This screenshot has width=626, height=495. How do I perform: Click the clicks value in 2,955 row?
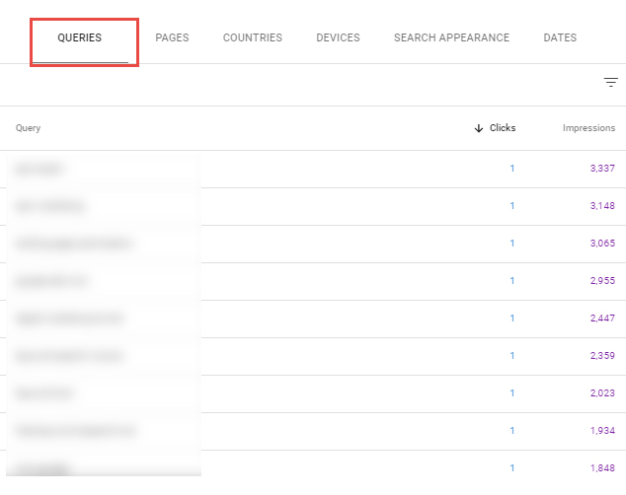[512, 281]
